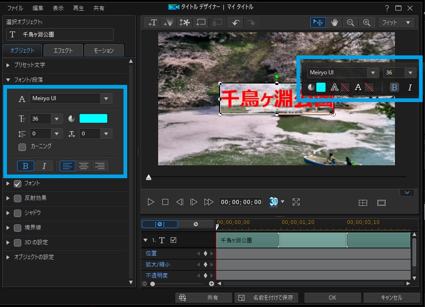The width and height of the screenshot is (425, 307).
Task: Click the cyan font color swatch in left panel
Action: (93, 119)
